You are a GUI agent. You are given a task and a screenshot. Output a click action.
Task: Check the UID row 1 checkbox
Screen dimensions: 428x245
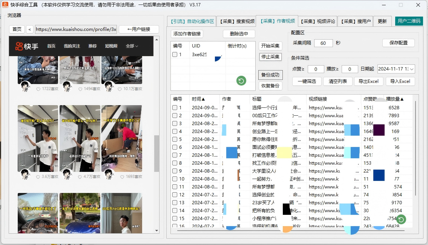175,55
